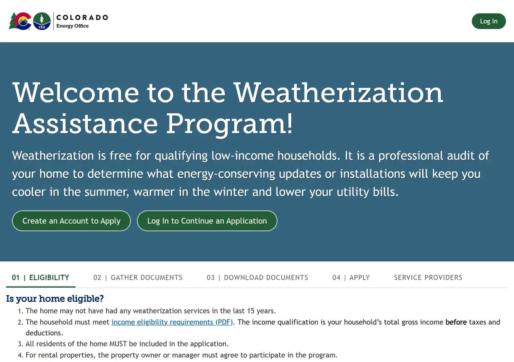Click 'All residents of the home MUST' item
The height and width of the screenshot is (362, 514).
click(x=127, y=344)
